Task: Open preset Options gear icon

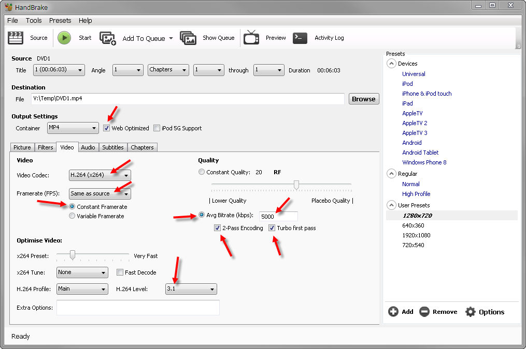Action: [x=470, y=312]
